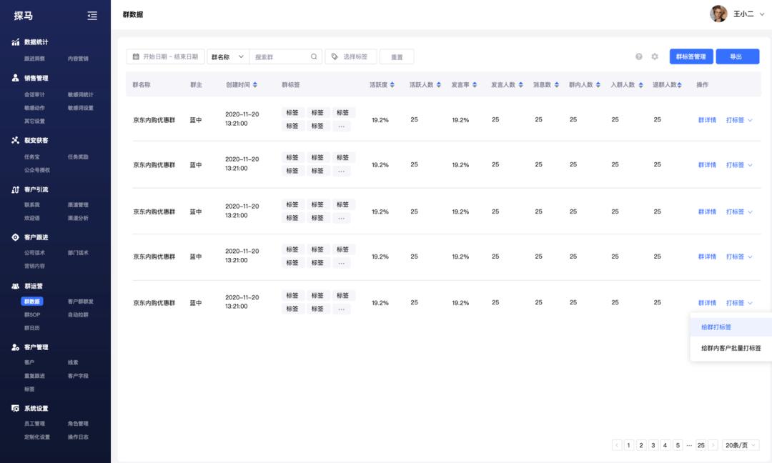Click the calendar icon in date range

pyautogui.click(x=136, y=56)
